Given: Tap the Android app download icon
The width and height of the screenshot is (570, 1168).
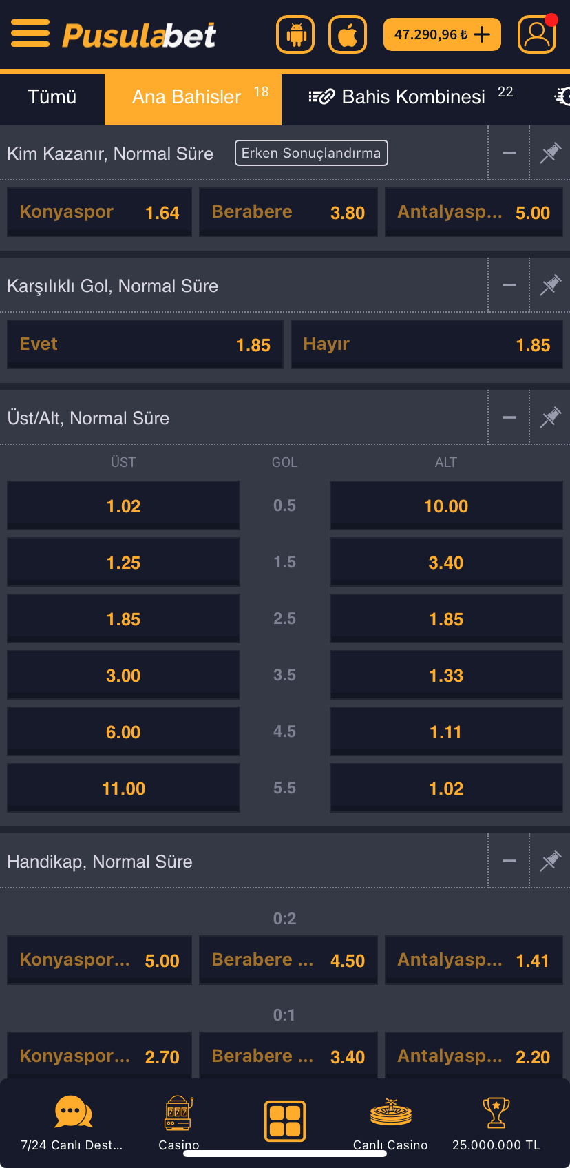Looking at the screenshot, I should (x=295, y=34).
